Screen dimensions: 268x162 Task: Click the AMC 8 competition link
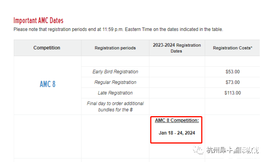pyautogui.click(x=47, y=84)
